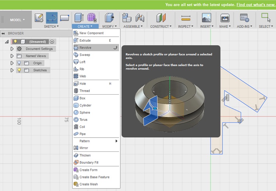The width and height of the screenshot is (276, 191).
Task: Choose Loft from Create menu
Action: tap(96, 62)
